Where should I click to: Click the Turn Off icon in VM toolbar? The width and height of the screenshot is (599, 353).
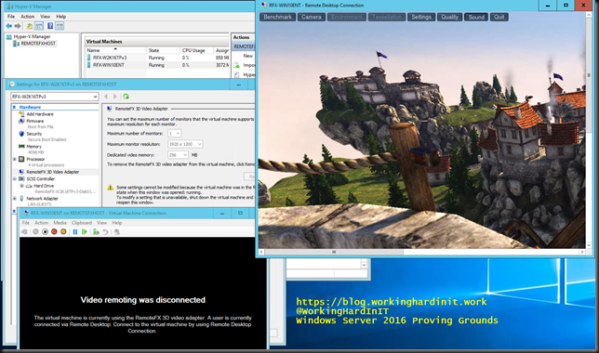tap(45, 231)
